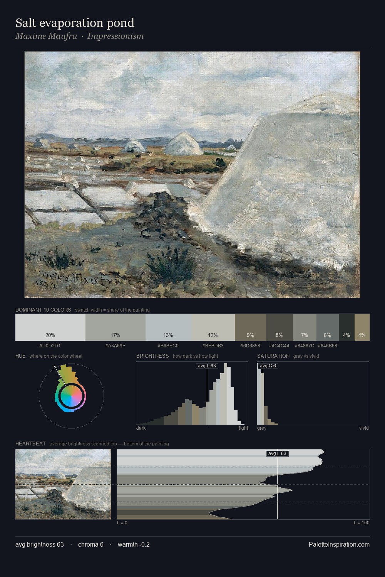The image size is (385, 577).
Task: Click the avg L 63 marker in brightness histogram
Action: (207, 366)
